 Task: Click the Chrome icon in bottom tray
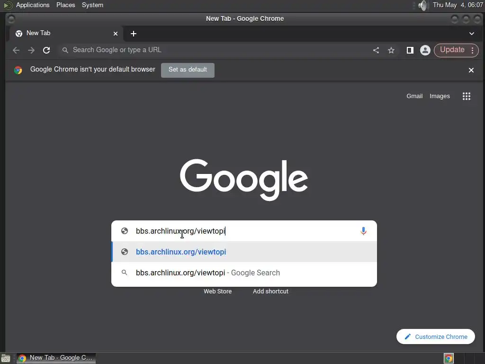click(x=449, y=358)
